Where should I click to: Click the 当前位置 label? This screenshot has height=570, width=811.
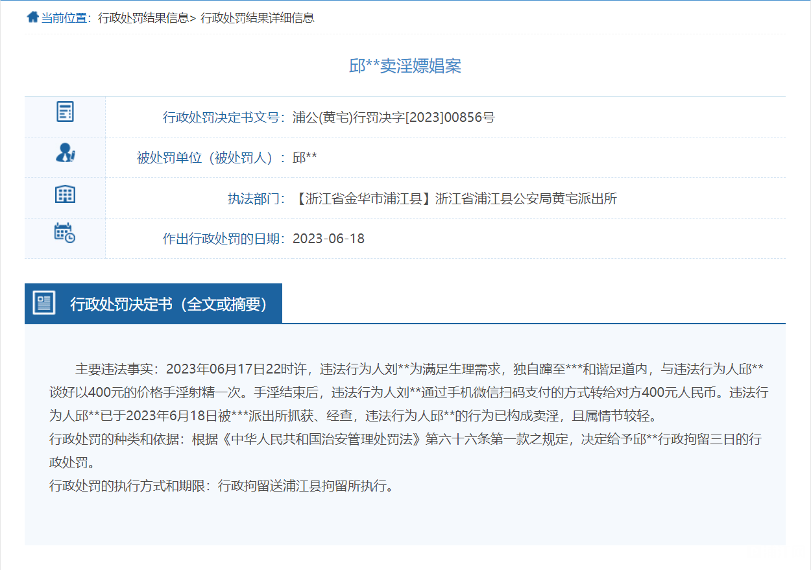pyautogui.click(x=67, y=18)
